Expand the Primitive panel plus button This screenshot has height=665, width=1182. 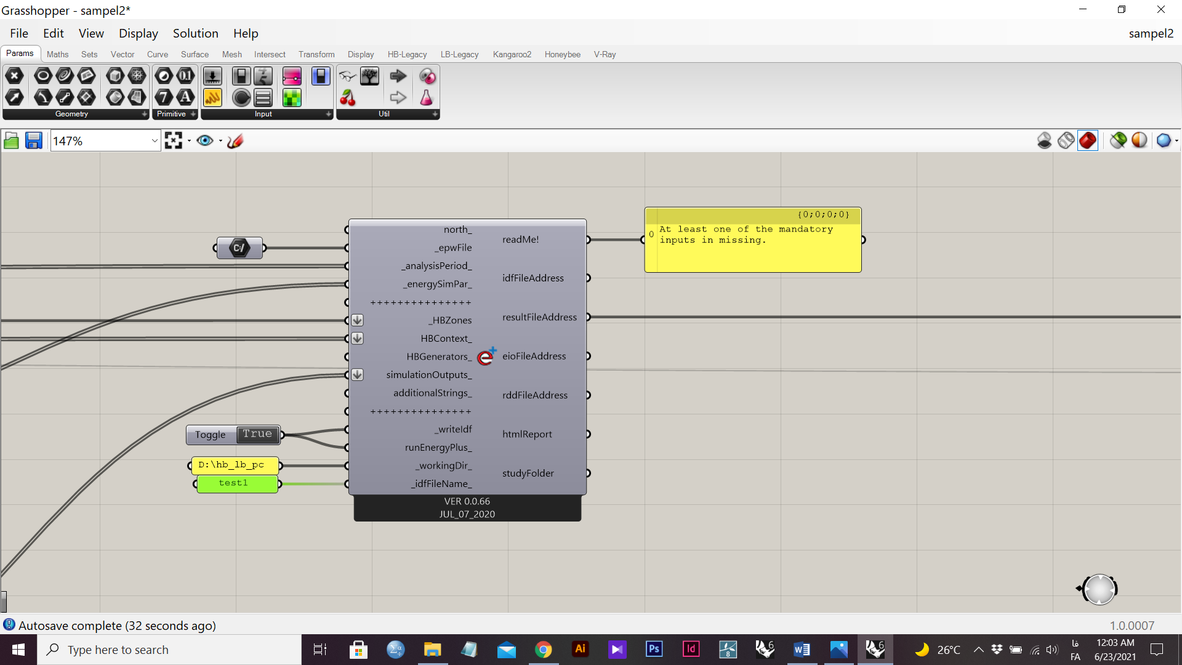tap(193, 115)
